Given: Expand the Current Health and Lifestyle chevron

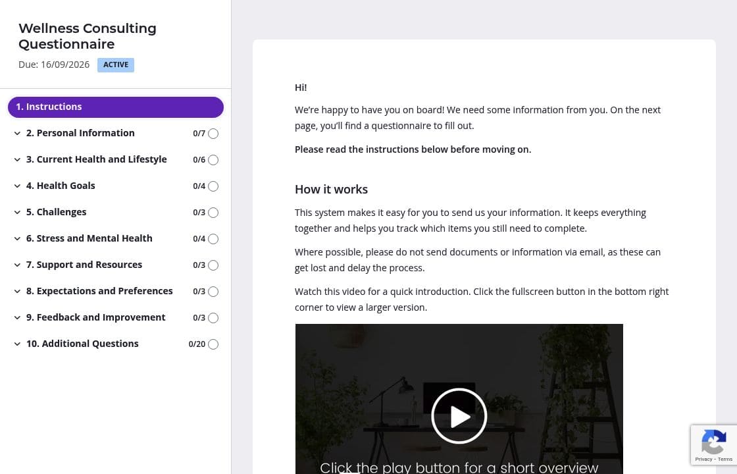Looking at the screenshot, I should click(17, 159).
